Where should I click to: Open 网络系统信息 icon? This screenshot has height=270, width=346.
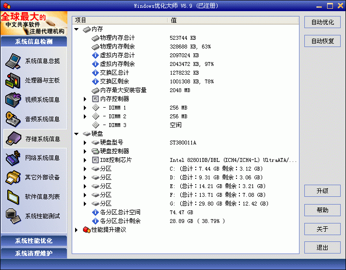[x=13, y=158]
